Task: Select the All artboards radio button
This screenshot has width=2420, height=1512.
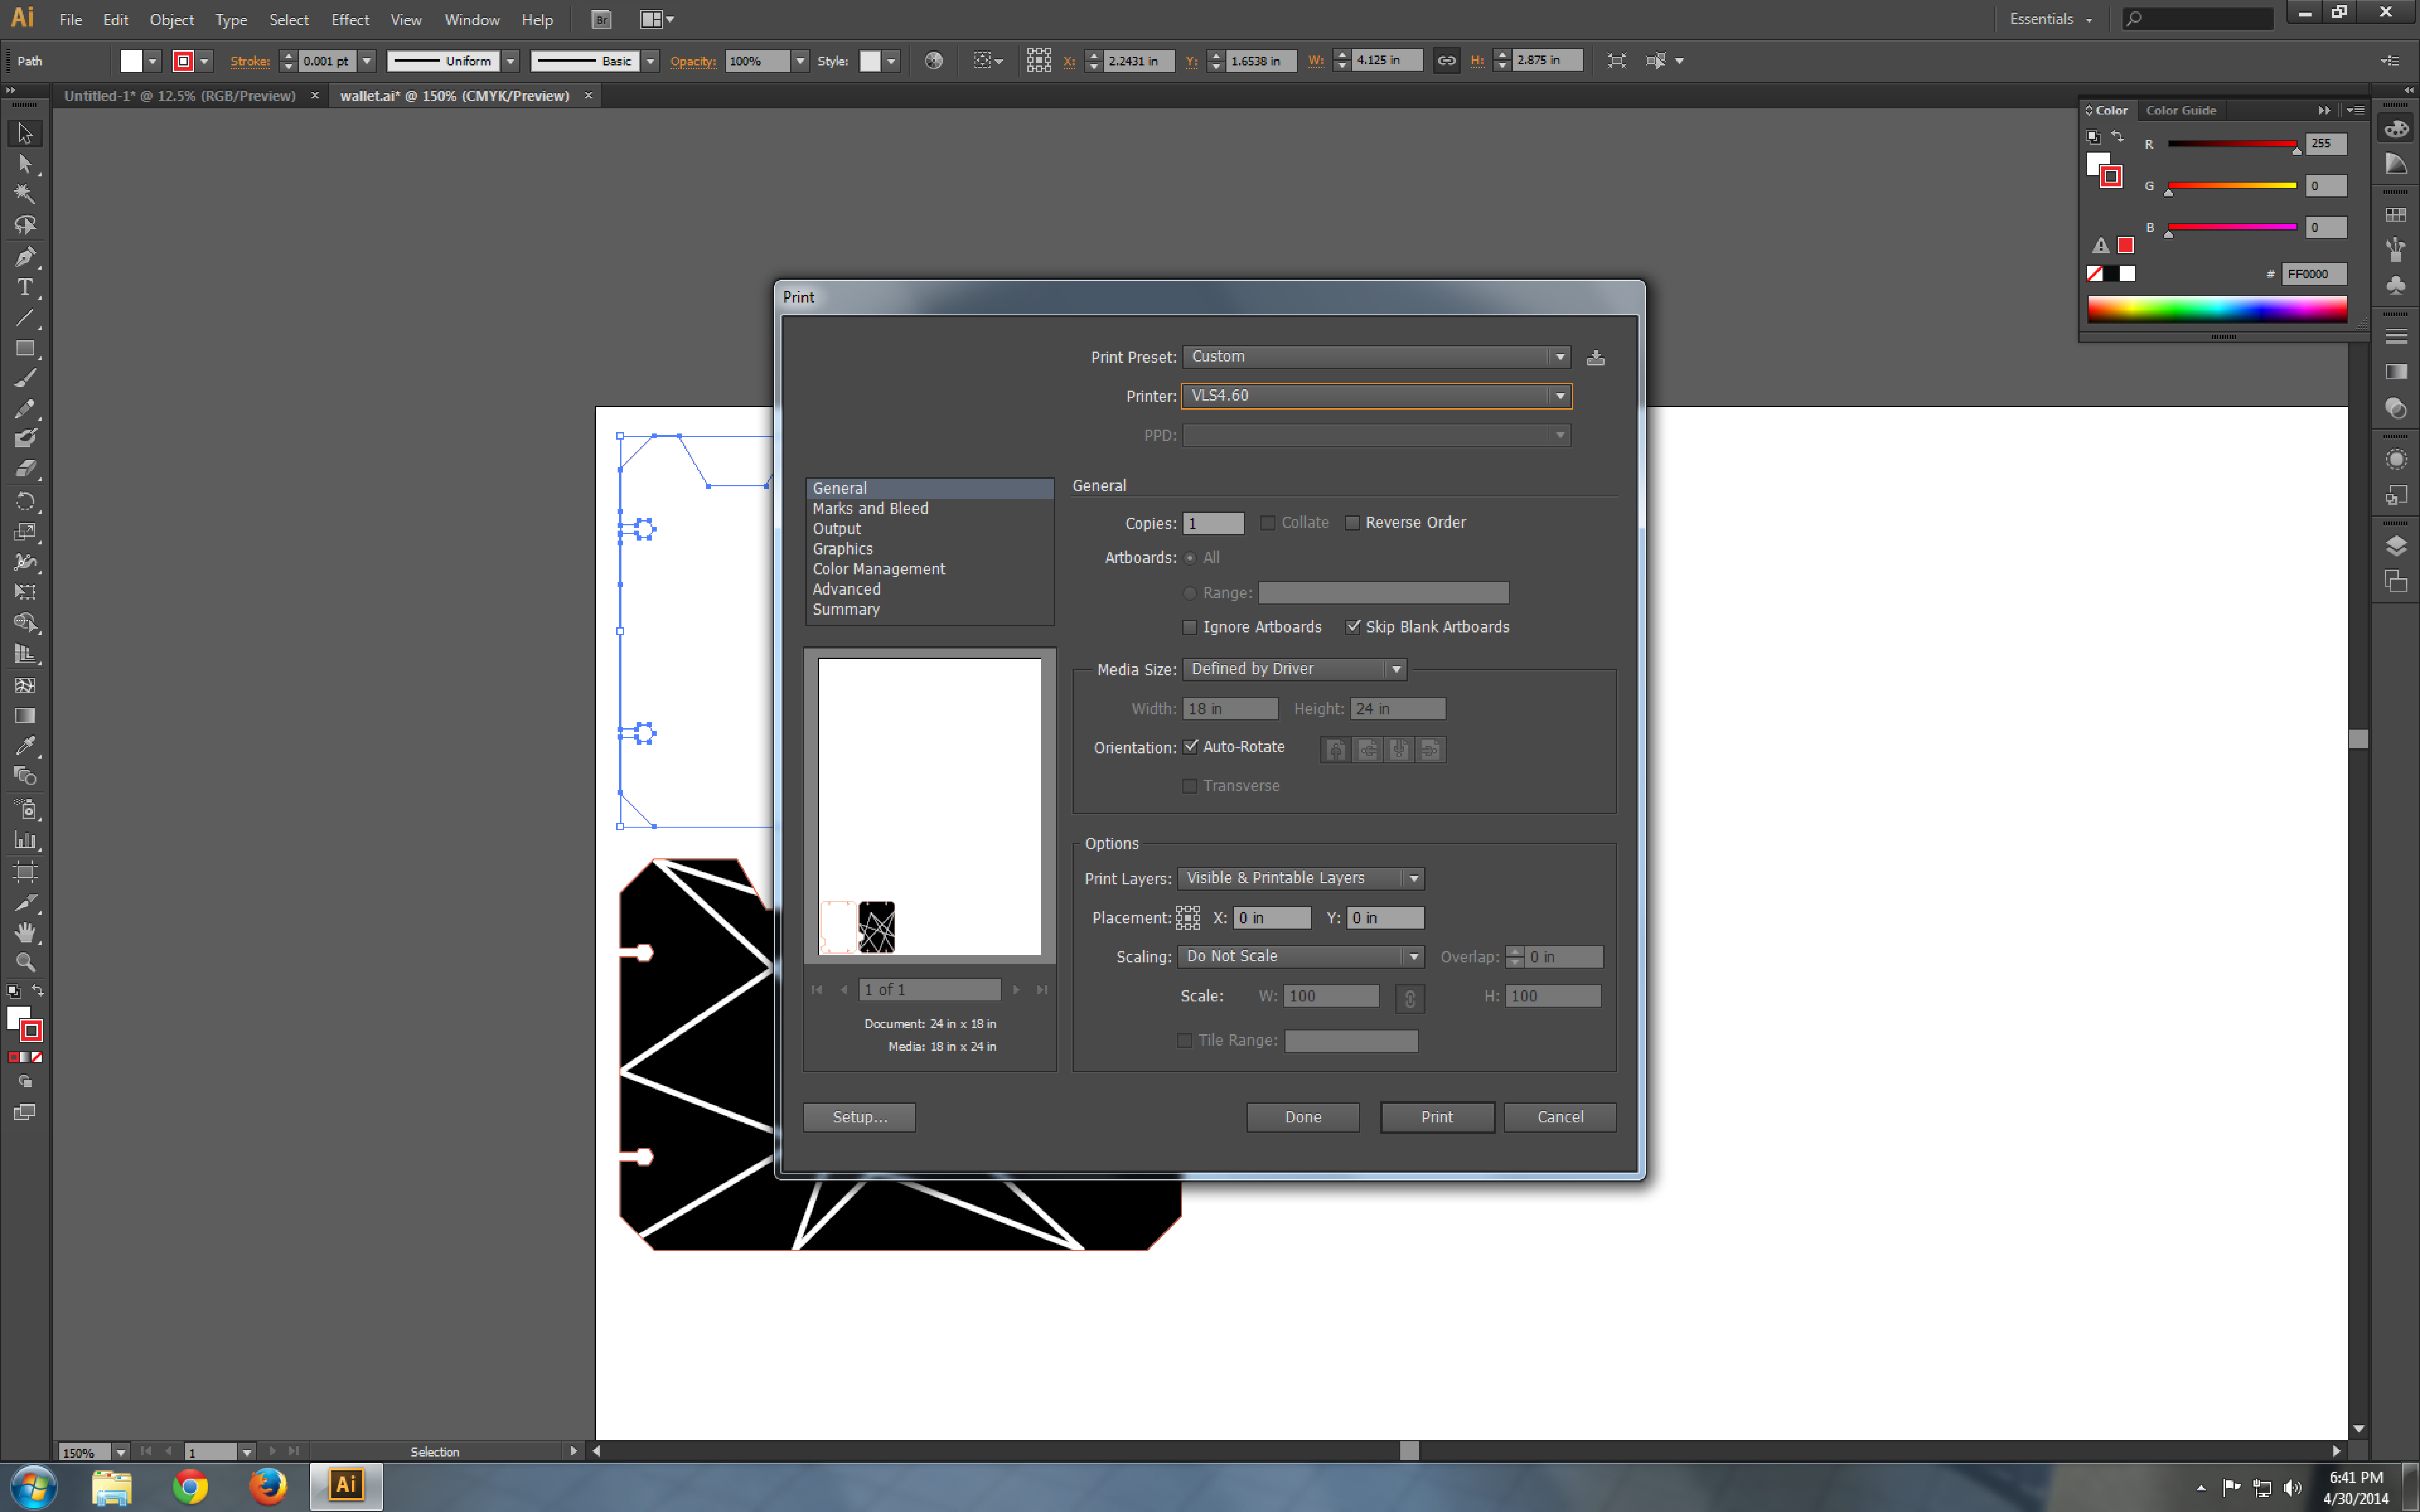Action: [1189, 558]
